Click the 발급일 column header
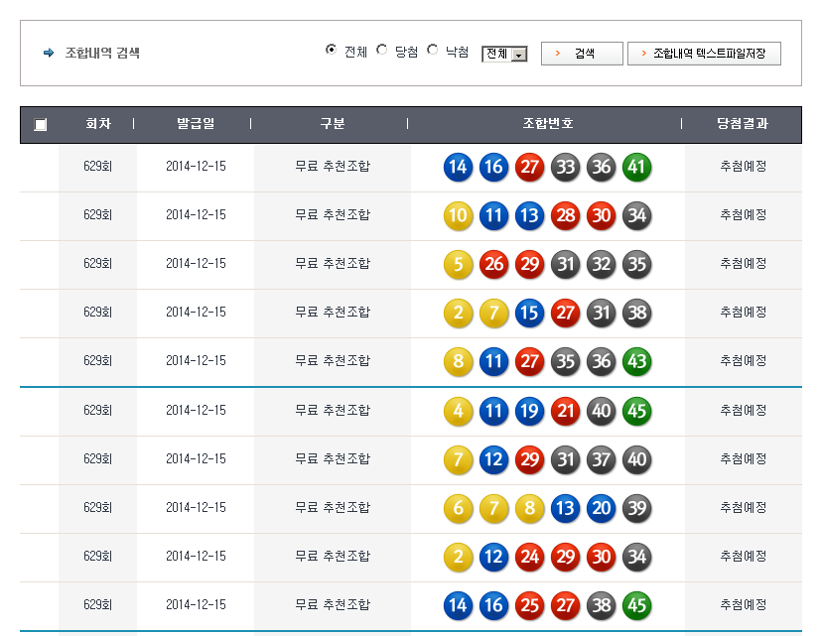 coord(196,124)
